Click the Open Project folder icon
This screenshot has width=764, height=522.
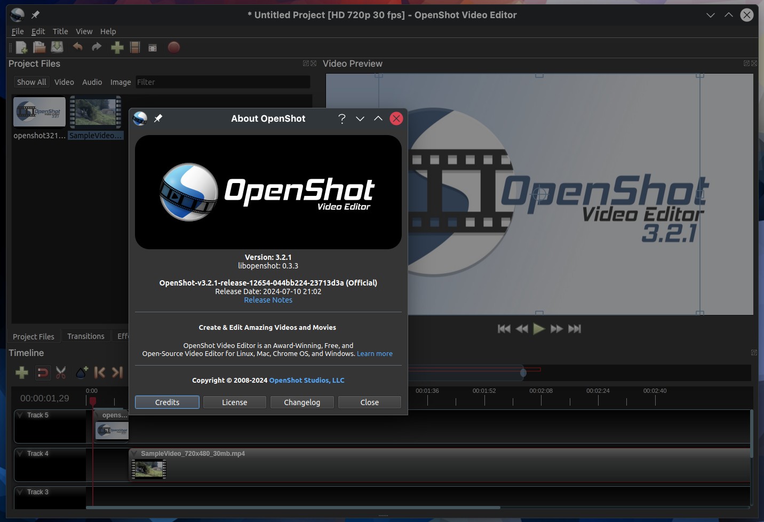point(39,48)
